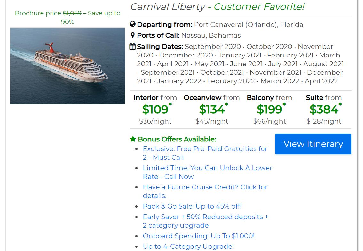The height and width of the screenshot is (251, 363).
Task: Choose the Suite $384 price
Action: coord(324,110)
